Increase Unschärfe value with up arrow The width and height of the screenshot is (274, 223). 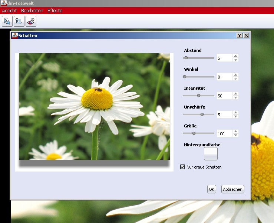(236, 113)
